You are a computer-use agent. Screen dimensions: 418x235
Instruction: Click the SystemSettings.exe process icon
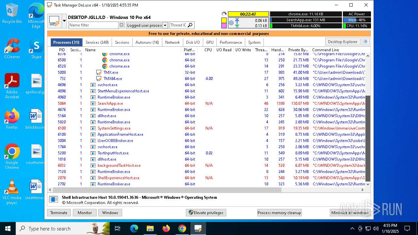[x=93, y=128]
